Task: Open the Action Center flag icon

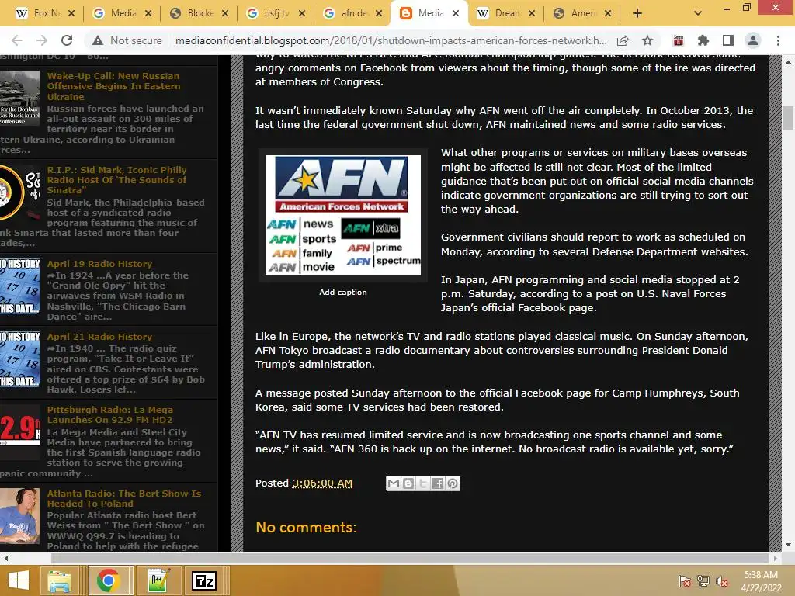Action: (685, 580)
